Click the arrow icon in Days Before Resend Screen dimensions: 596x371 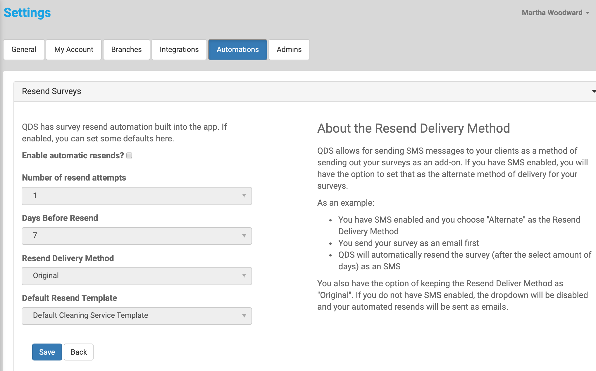pyautogui.click(x=244, y=236)
